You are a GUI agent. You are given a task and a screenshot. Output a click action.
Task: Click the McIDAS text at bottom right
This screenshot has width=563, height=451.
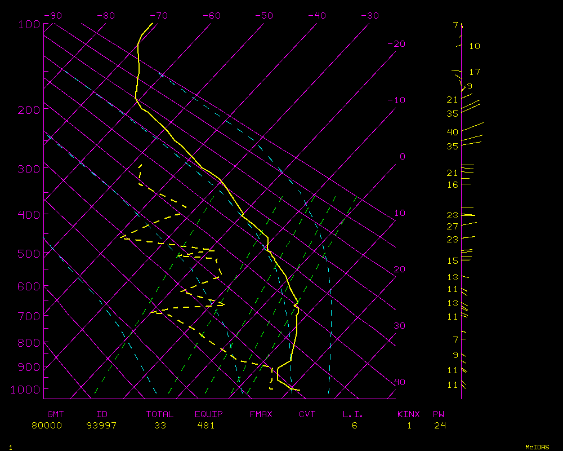click(x=537, y=447)
